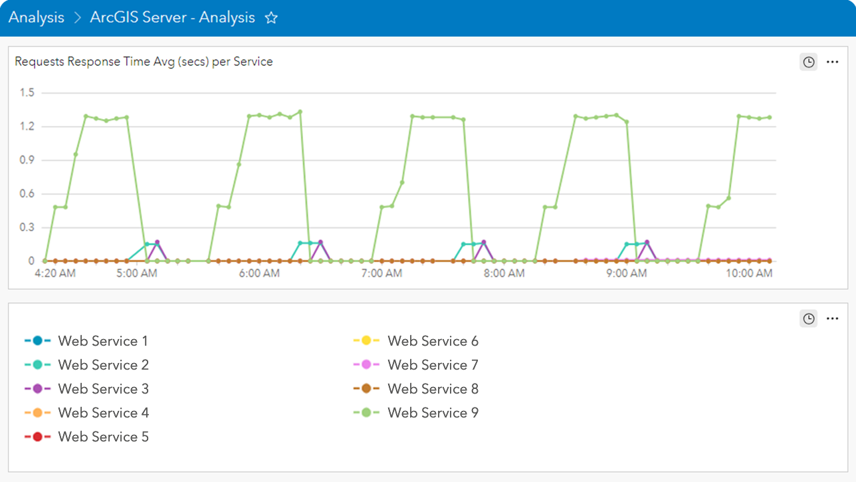Star the ArcGIS Server - Analysis page

pos(271,18)
